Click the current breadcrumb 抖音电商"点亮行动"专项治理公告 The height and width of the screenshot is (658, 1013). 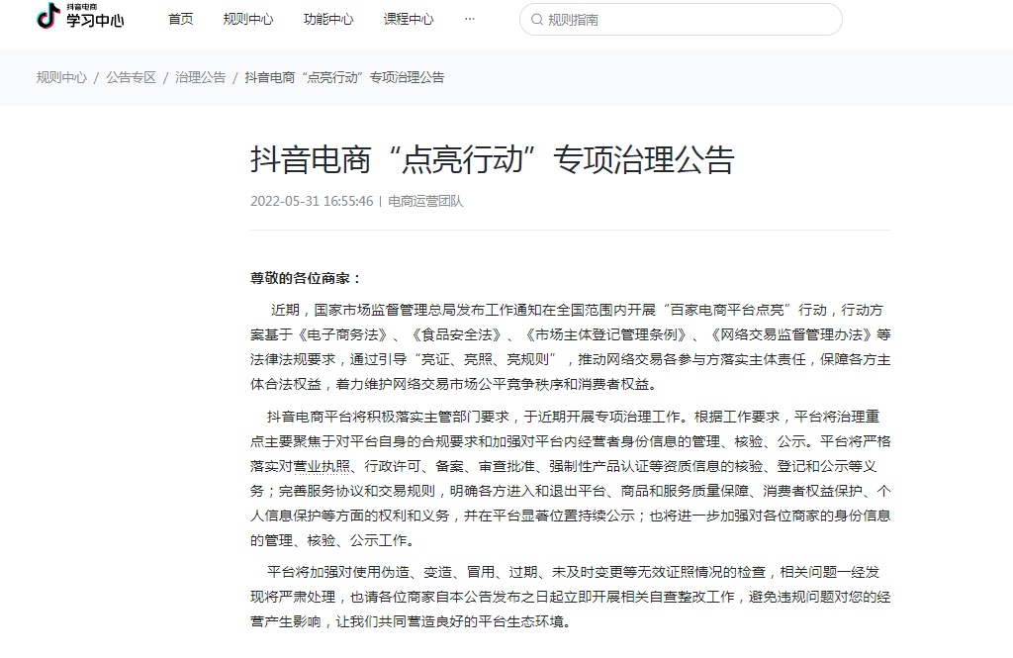coord(344,77)
